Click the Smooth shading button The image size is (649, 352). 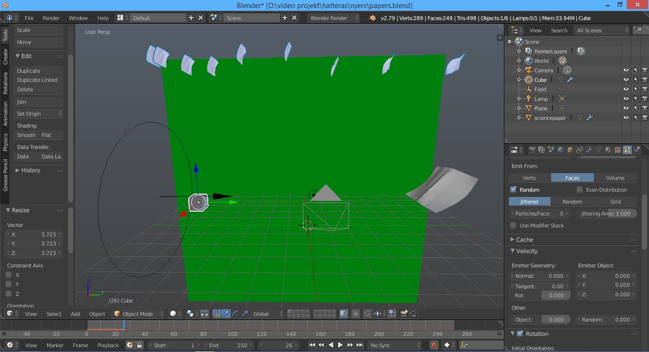coord(26,135)
